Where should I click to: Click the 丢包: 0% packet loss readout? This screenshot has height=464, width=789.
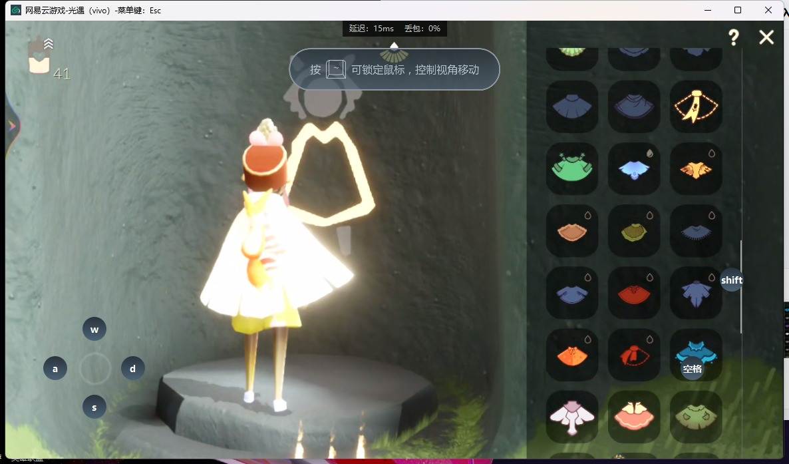[422, 29]
